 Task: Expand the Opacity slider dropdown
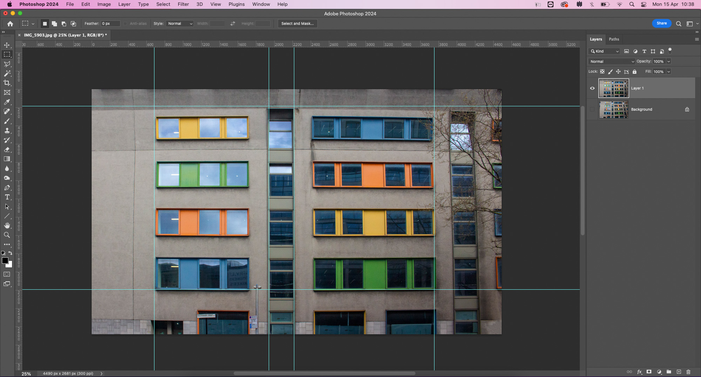[668, 61]
